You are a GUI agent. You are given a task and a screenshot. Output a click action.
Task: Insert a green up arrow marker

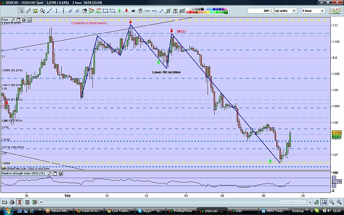coord(119,11)
